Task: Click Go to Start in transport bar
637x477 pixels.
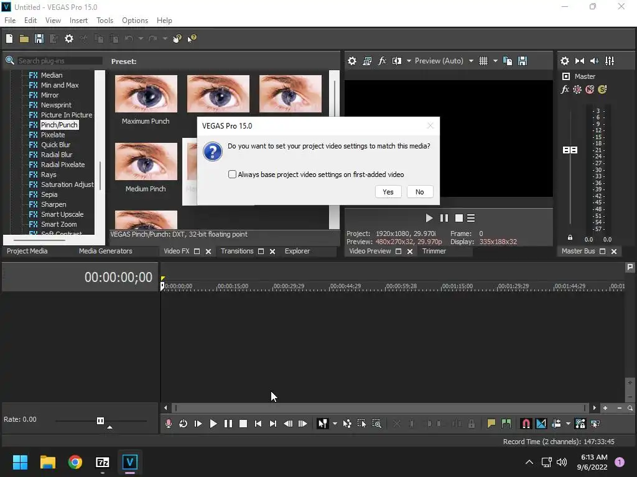Action: coord(258,424)
